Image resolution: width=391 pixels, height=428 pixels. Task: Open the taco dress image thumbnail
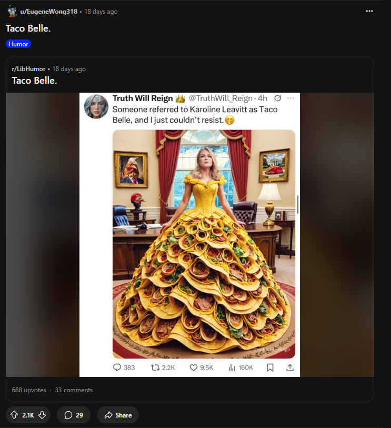coord(204,244)
